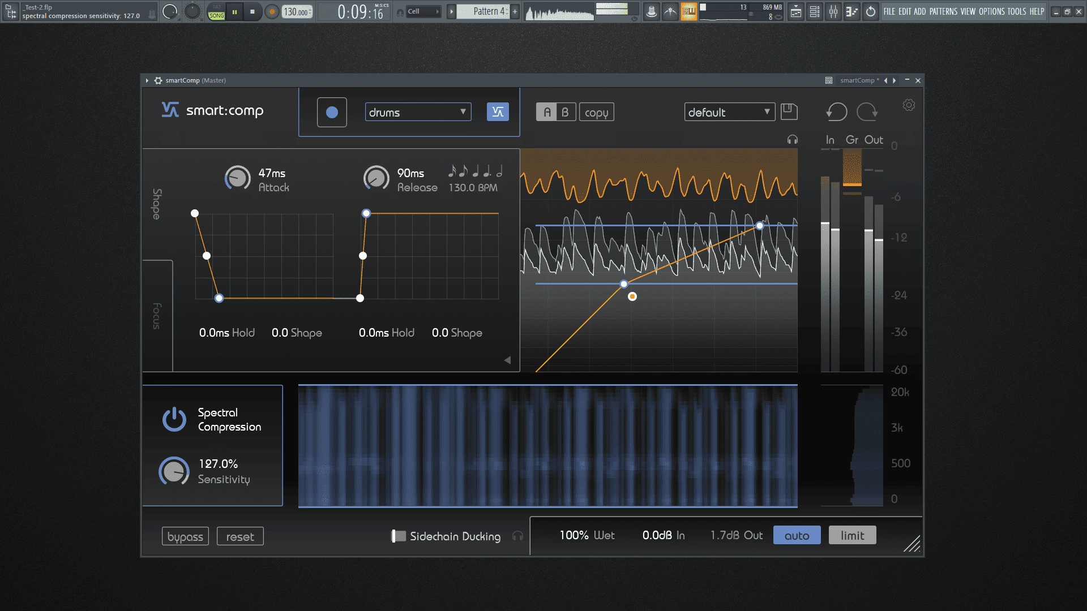Select state B

pos(565,112)
